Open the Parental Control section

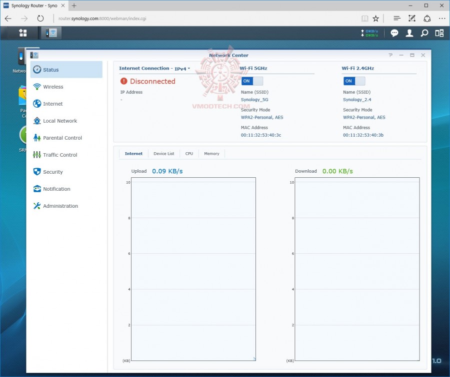(66, 138)
